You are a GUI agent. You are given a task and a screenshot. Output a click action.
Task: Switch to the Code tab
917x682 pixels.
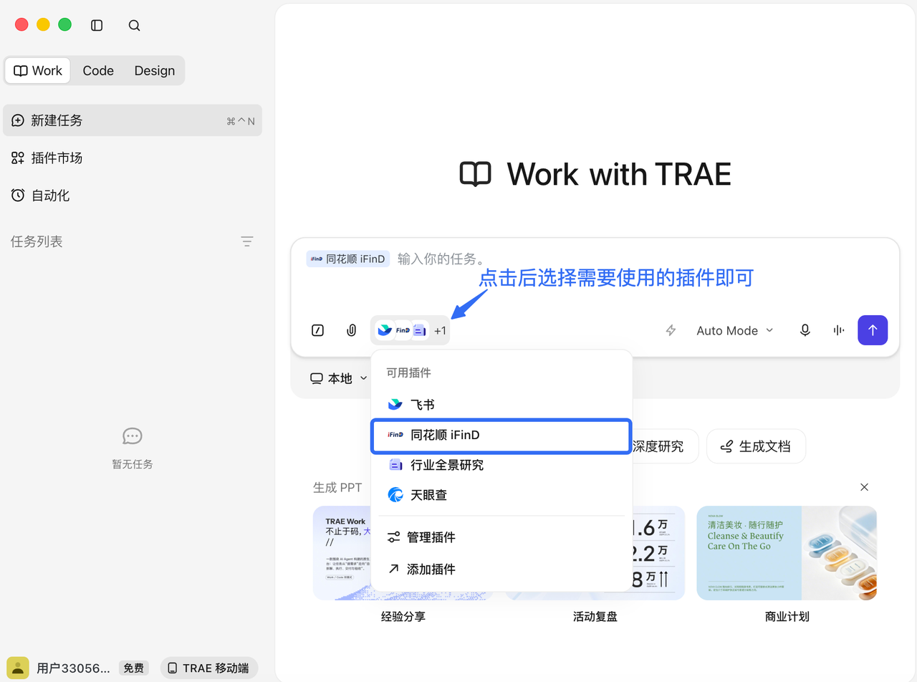tap(98, 70)
